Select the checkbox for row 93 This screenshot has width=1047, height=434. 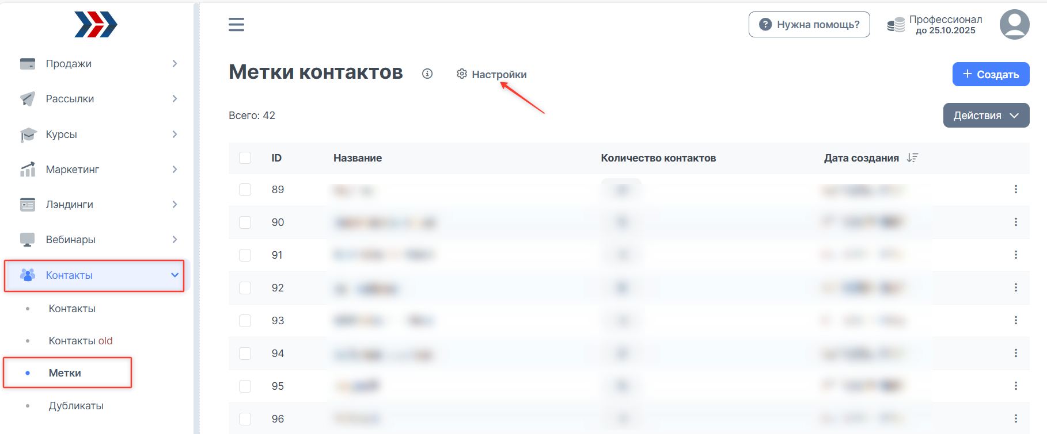pyautogui.click(x=245, y=321)
